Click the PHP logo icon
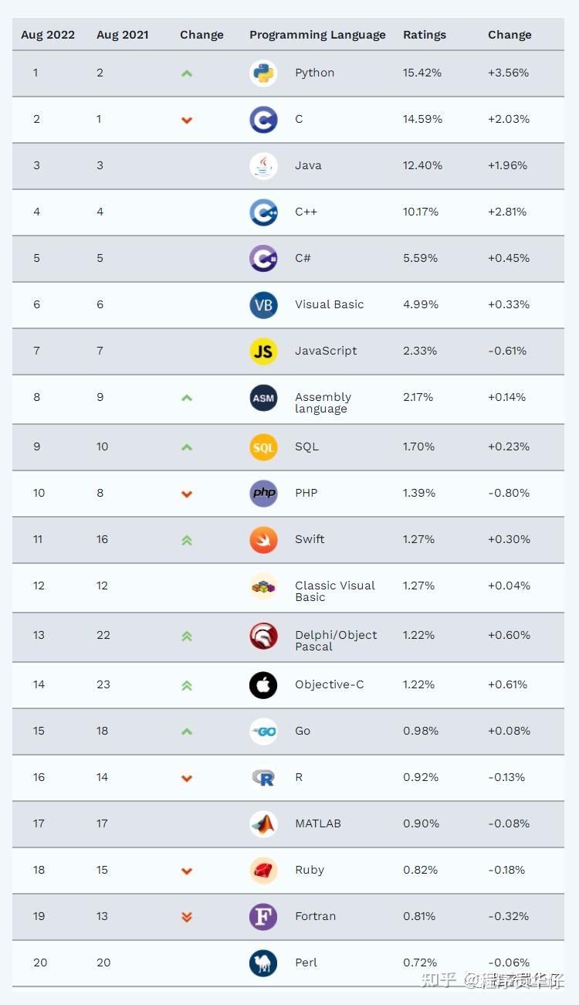 coord(263,494)
